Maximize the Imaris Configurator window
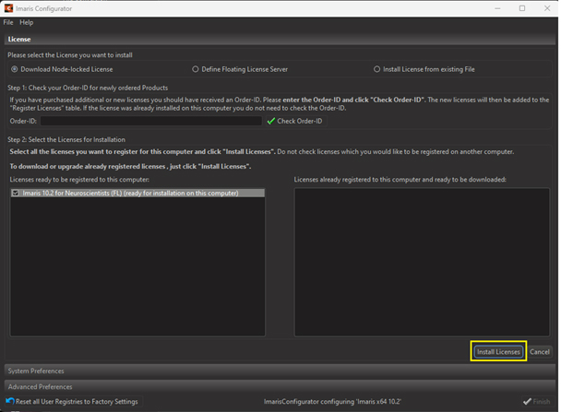The width and height of the screenshot is (561, 412). tap(521, 8)
